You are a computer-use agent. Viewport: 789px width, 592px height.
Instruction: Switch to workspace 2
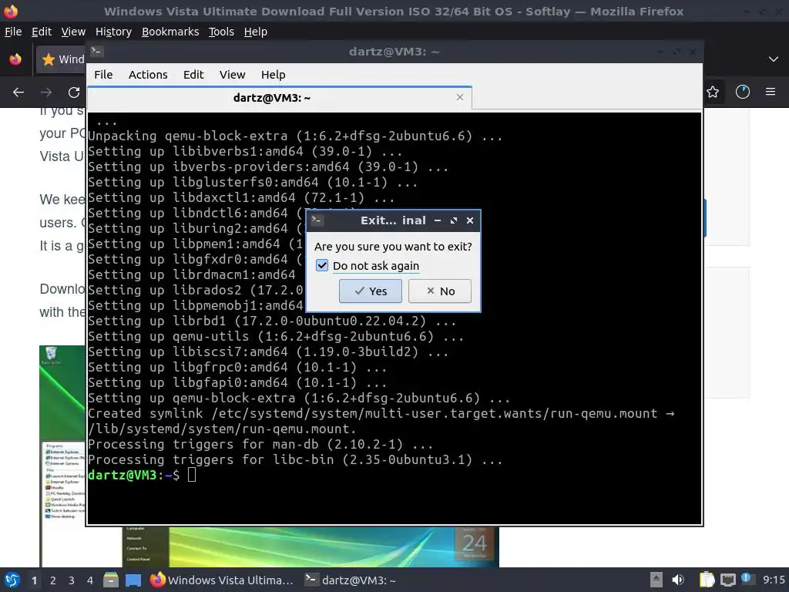click(53, 580)
